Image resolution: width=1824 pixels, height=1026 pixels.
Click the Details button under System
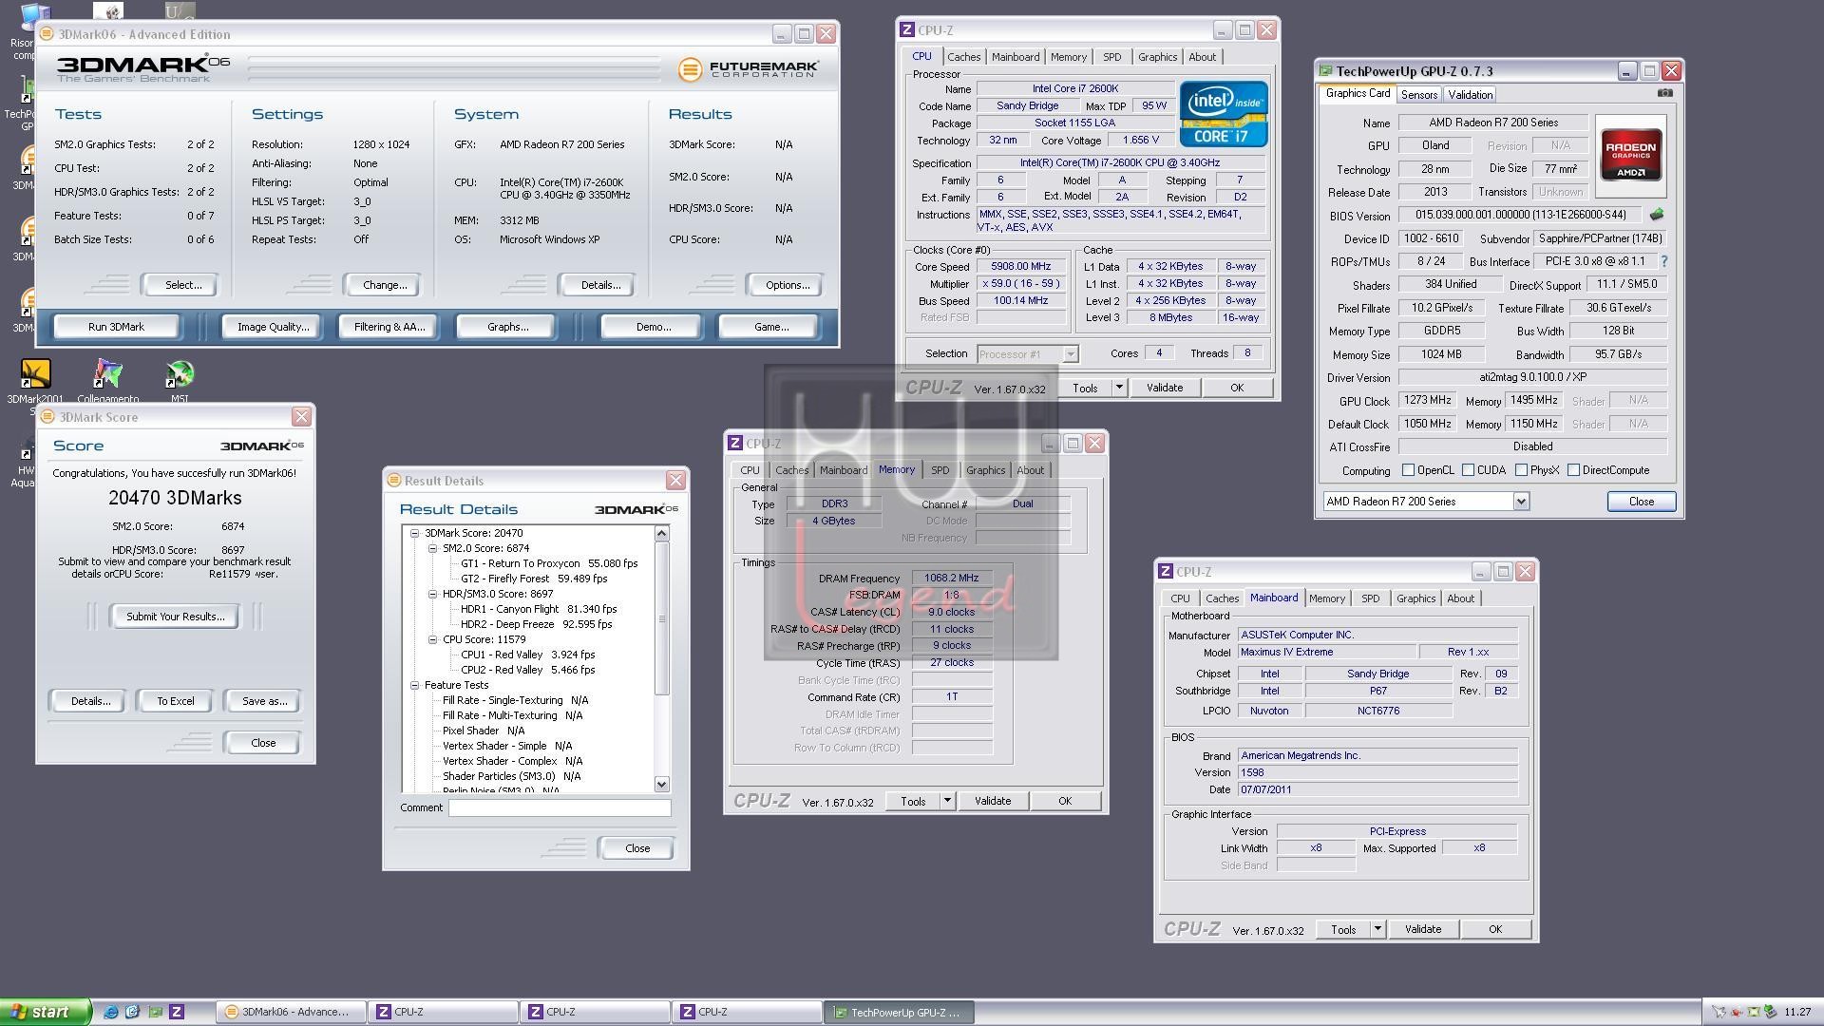click(600, 285)
